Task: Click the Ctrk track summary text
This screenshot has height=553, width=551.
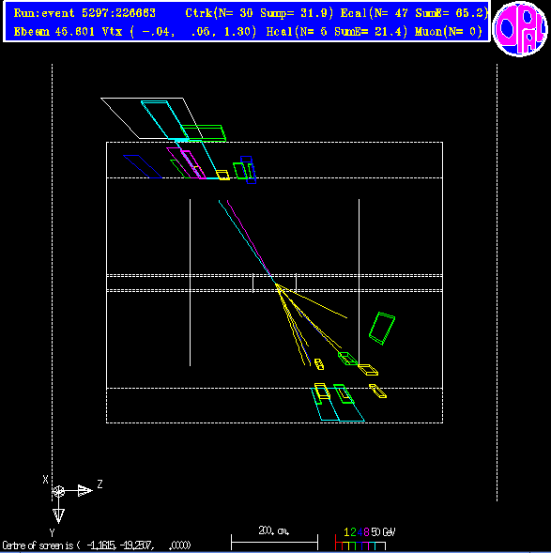Action: pyautogui.click(x=259, y=13)
